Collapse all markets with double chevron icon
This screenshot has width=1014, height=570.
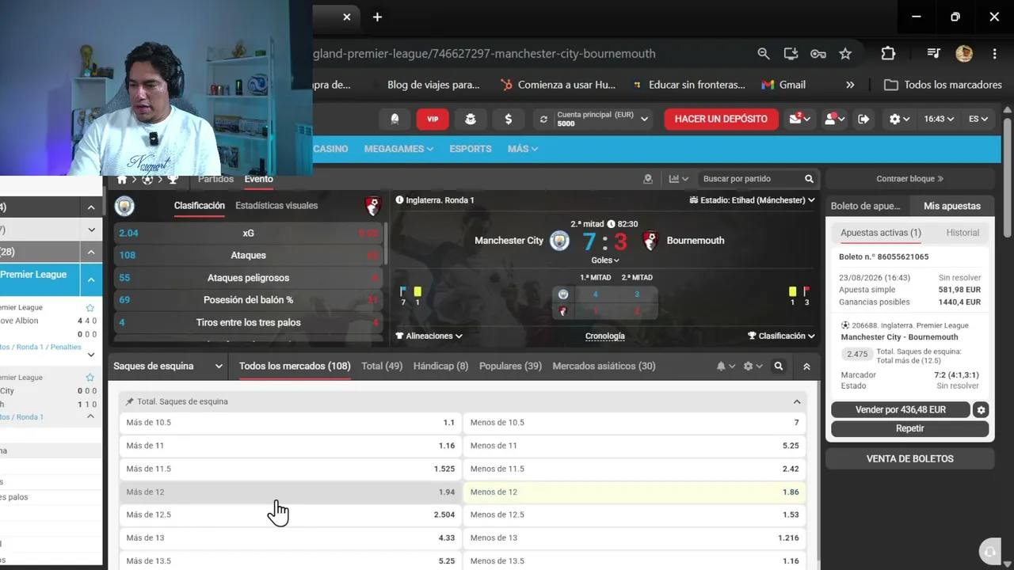click(x=806, y=367)
